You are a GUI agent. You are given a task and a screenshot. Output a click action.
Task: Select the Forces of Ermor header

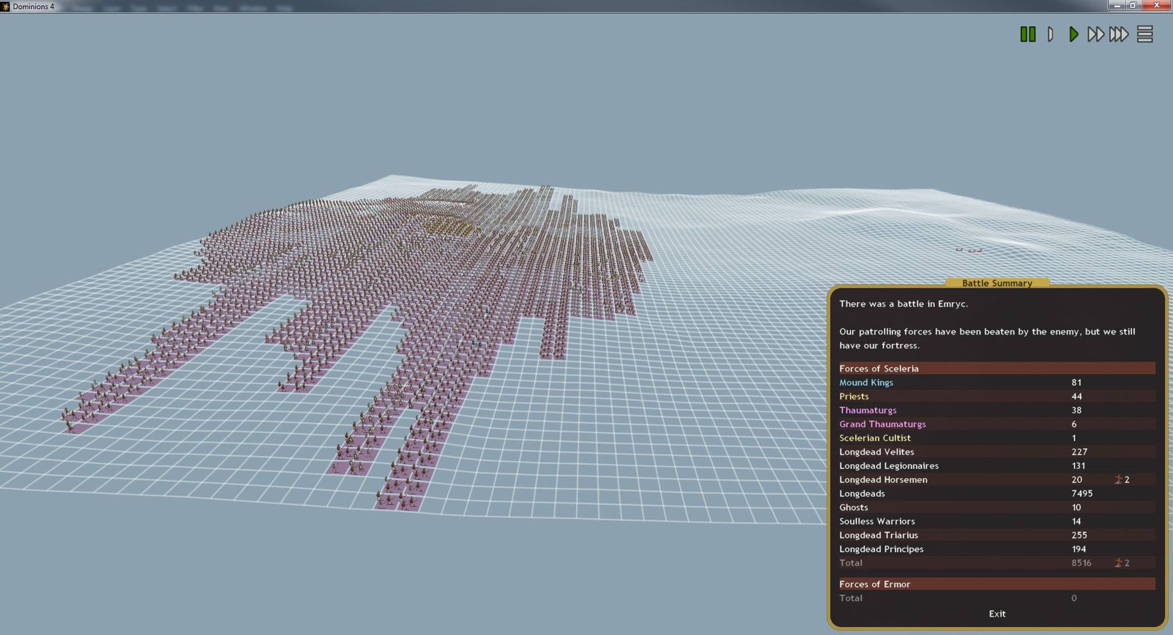pyautogui.click(x=997, y=584)
